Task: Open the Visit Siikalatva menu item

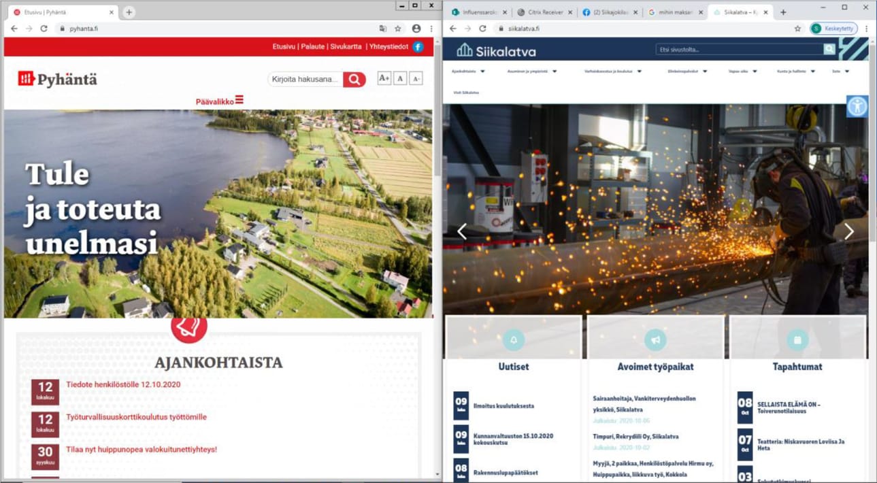Action: coord(466,93)
